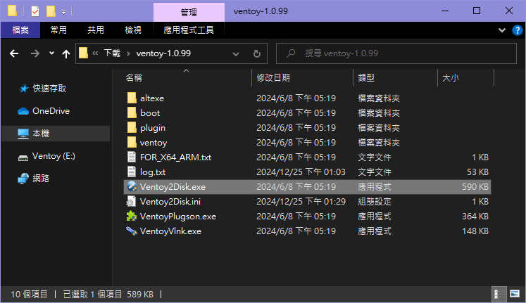526x303 pixels.
Task: Select the log.txt file name
Action: [153, 172]
